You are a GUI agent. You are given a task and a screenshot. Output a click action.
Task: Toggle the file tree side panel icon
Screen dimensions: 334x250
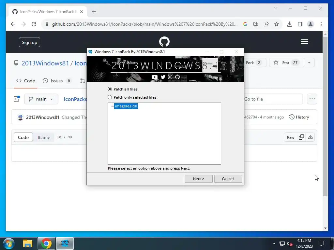[x=17, y=99]
